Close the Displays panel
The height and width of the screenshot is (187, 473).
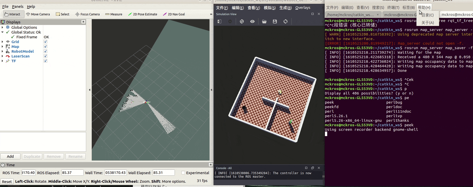83,22
